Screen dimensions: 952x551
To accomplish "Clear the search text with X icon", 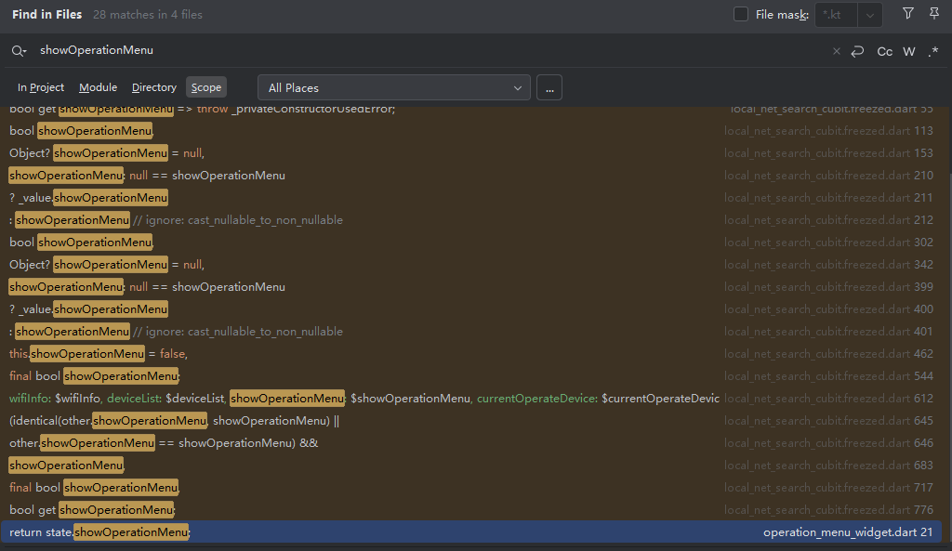I will [x=836, y=51].
